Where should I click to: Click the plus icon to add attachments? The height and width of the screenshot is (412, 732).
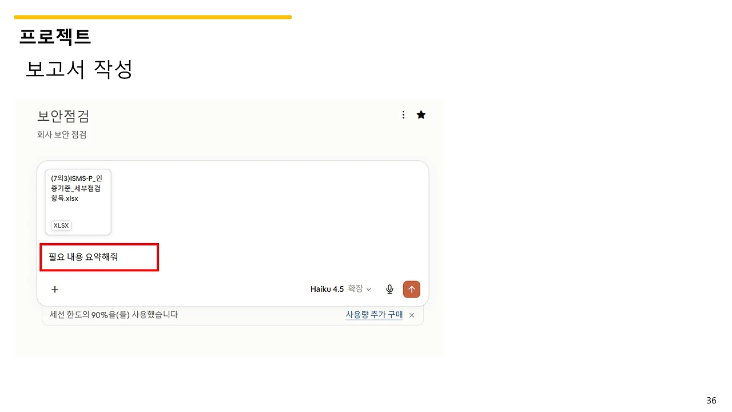(55, 289)
